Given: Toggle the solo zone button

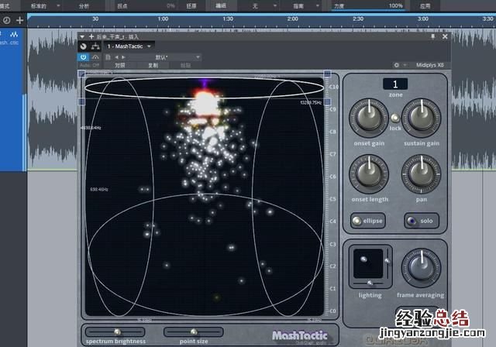Looking at the screenshot, I should tap(422, 221).
